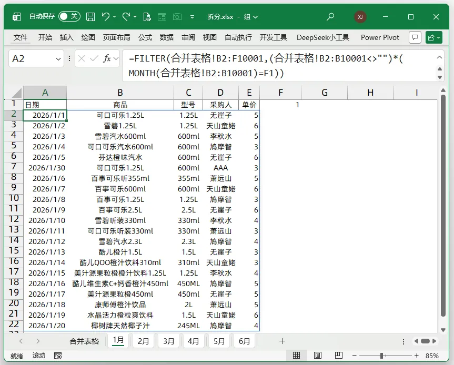Click sheet navigation next arrow
The image size is (454, 365).
pos(38,341)
